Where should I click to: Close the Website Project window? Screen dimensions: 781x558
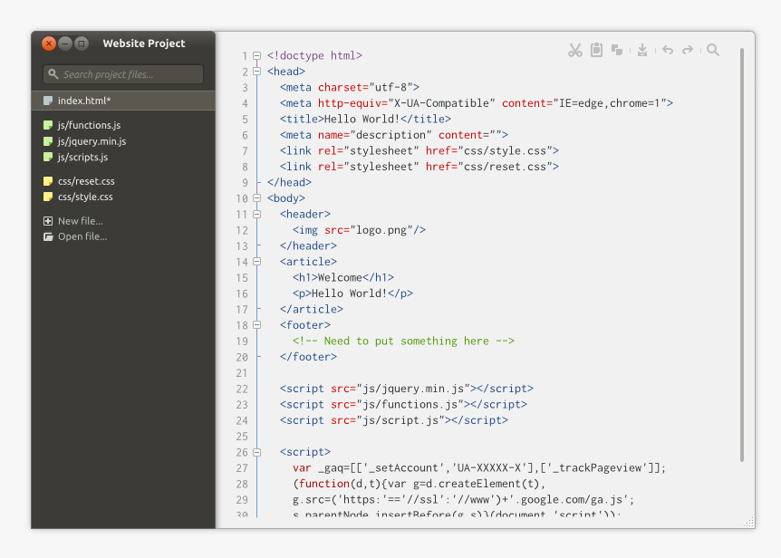click(49, 43)
